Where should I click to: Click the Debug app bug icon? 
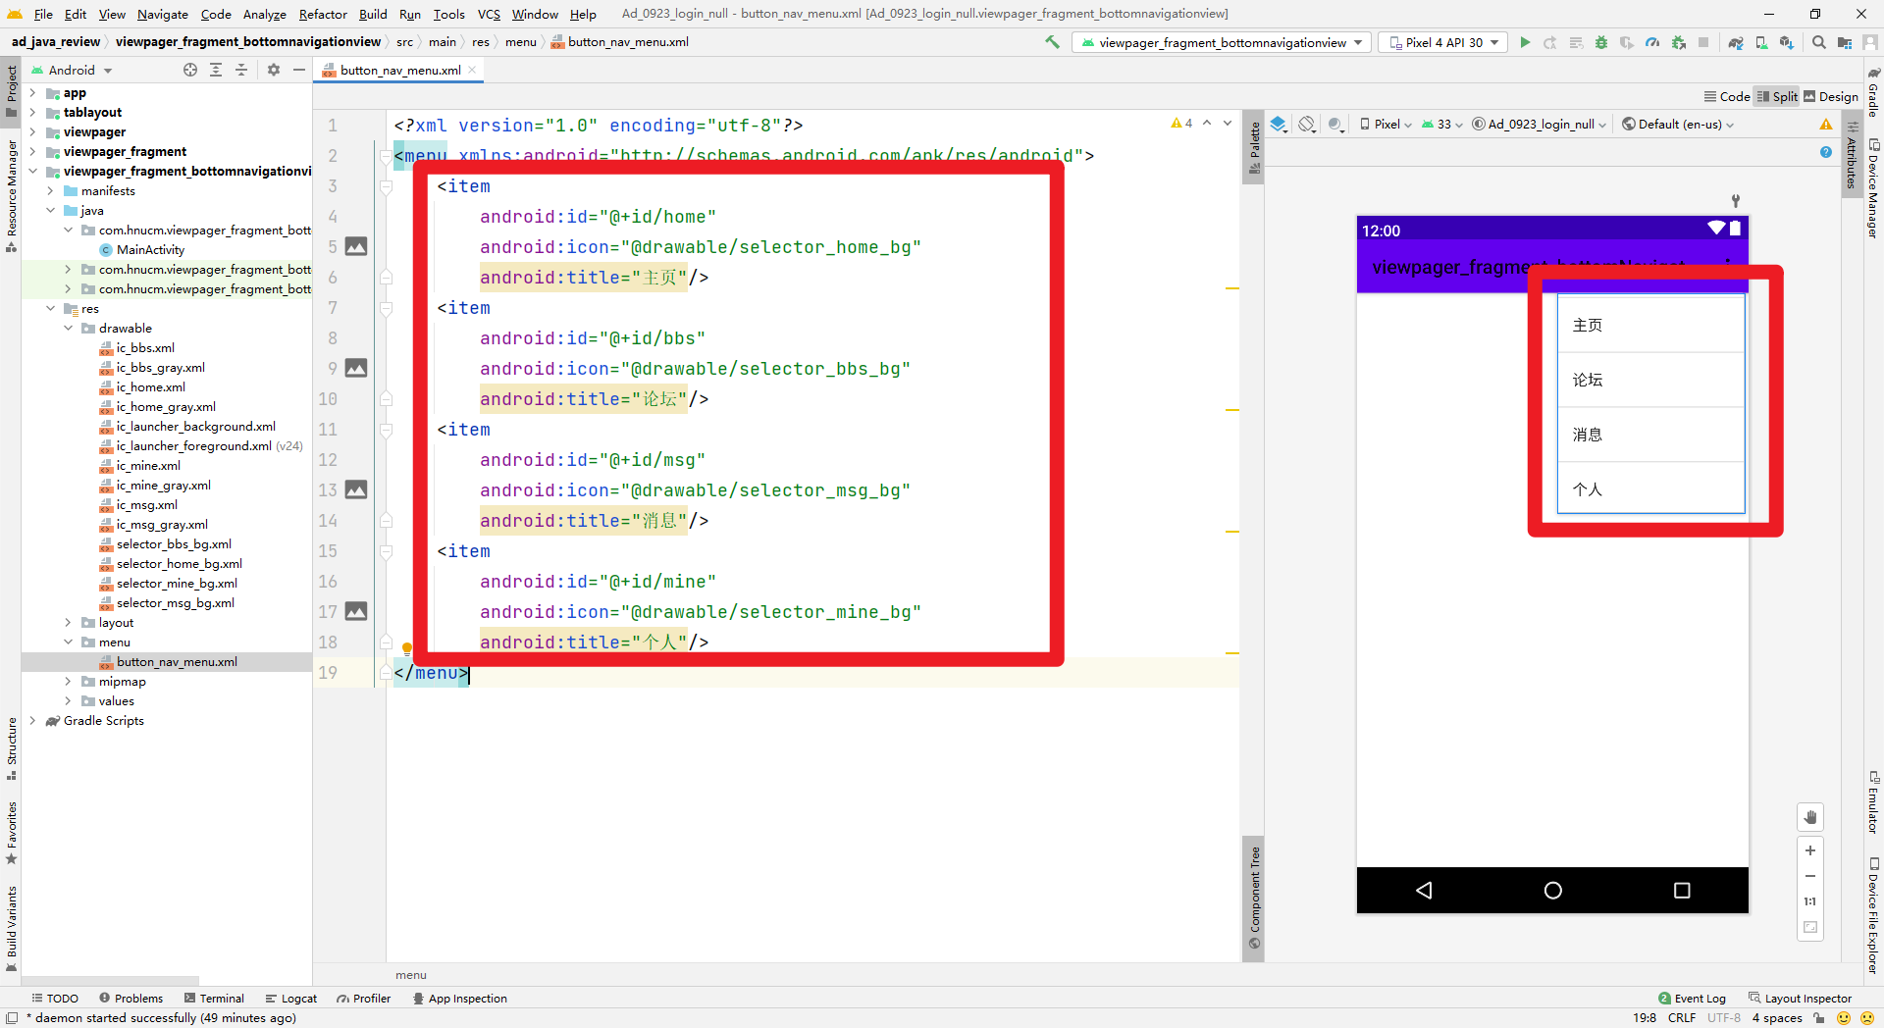pyautogui.click(x=1601, y=42)
